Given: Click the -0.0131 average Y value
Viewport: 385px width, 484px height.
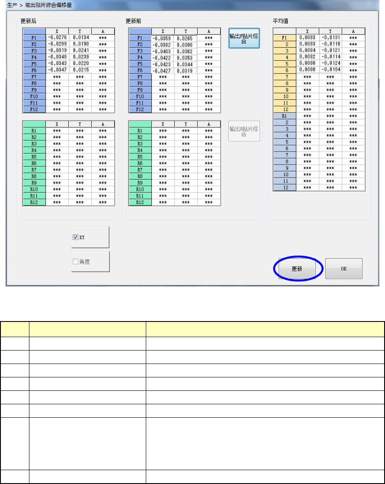Looking at the screenshot, I should pyautogui.click(x=330, y=37).
